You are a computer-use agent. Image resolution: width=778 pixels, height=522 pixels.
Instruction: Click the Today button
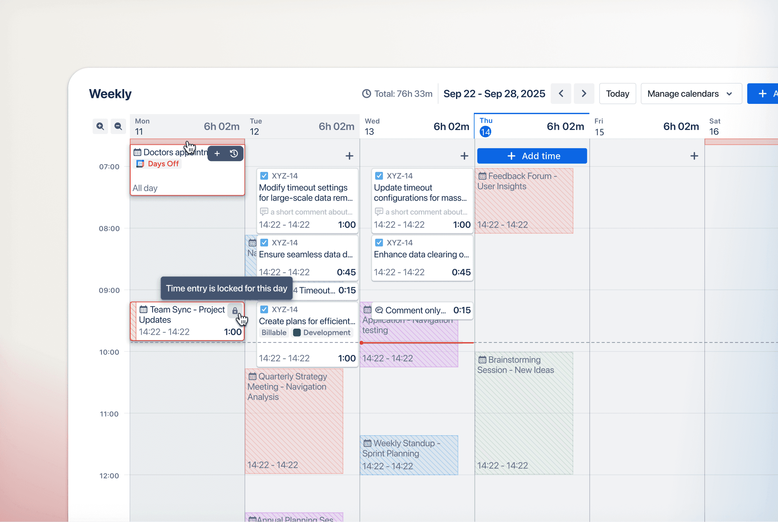tap(617, 94)
